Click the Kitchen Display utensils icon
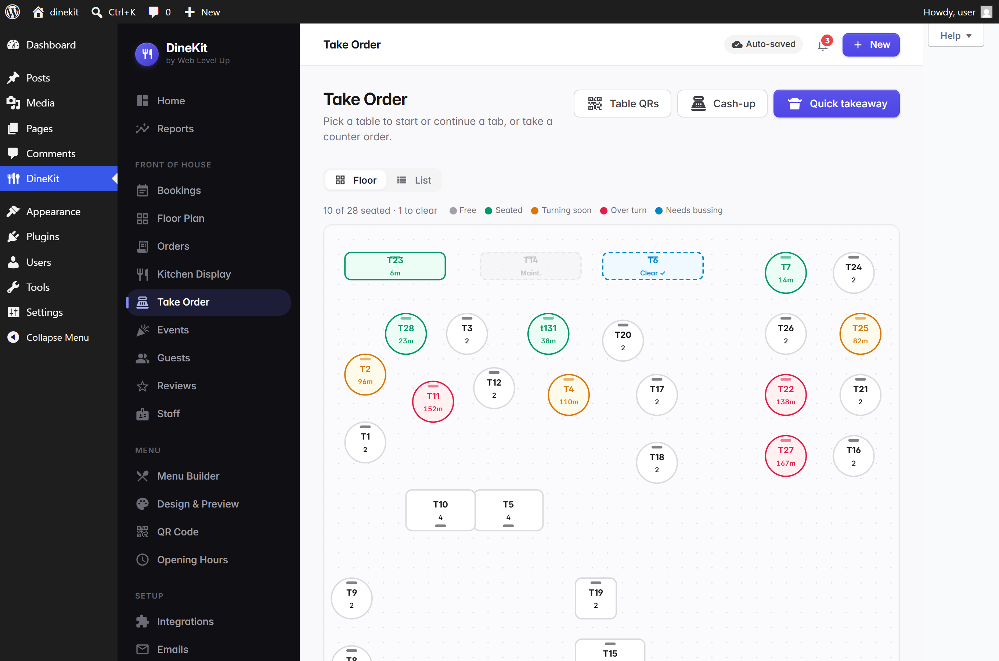The image size is (999, 661). 143,274
